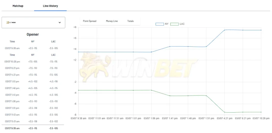Click the LAC data point at 1:41 pm
The width and height of the screenshot is (272, 133).
[x=170, y=96]
